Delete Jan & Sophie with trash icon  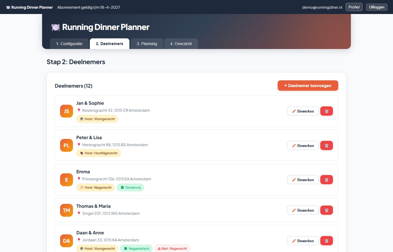pyautogui.click(x=326, y=111)
